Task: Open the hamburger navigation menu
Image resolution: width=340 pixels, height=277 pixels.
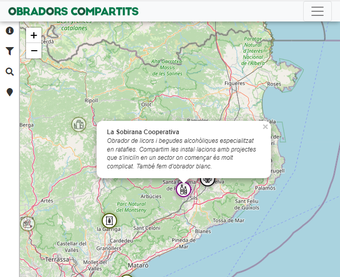Action: coord(317,11)
